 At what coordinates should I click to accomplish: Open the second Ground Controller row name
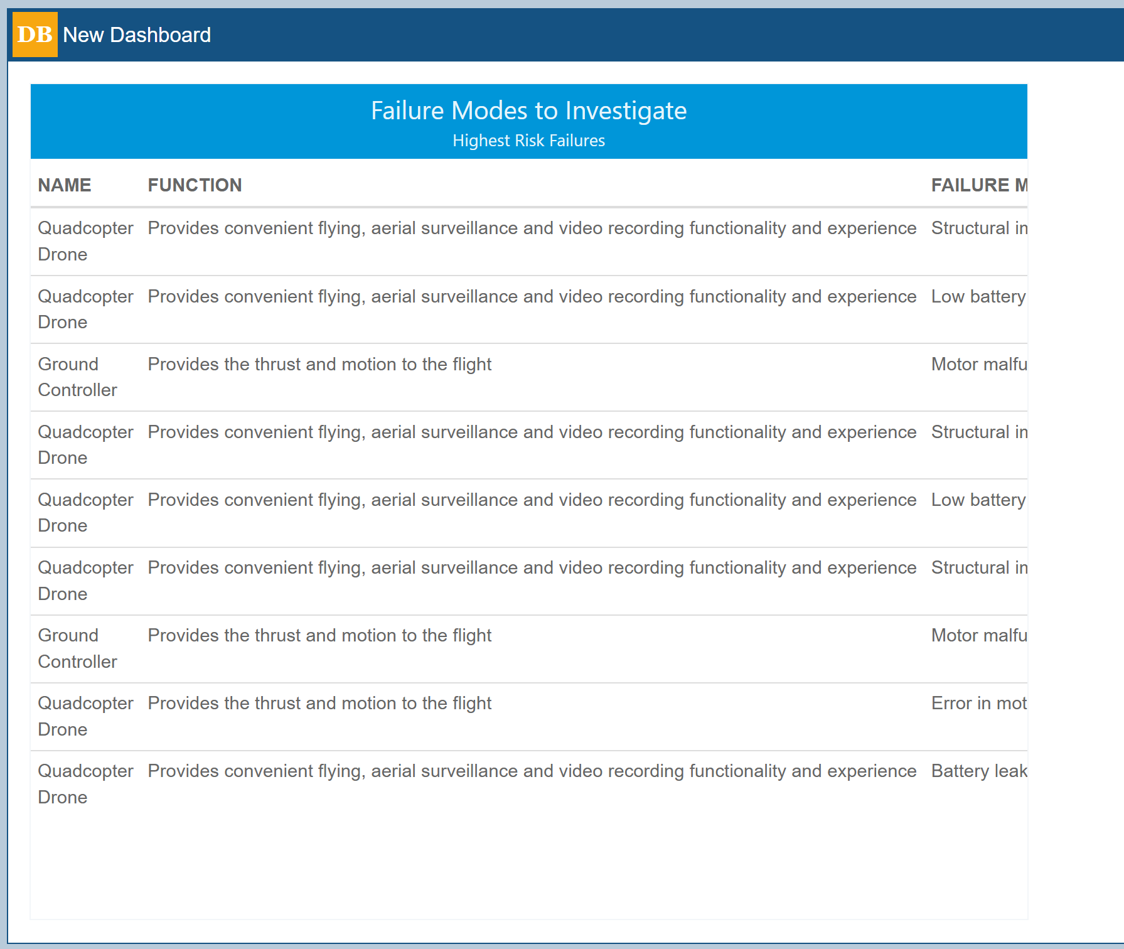pos(77,648)
